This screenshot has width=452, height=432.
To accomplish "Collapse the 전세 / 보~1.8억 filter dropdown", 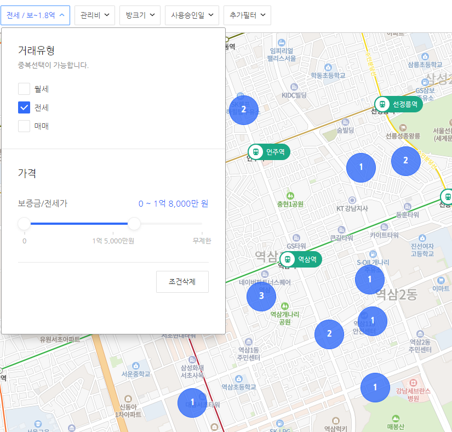I will [x=35, y=15].
